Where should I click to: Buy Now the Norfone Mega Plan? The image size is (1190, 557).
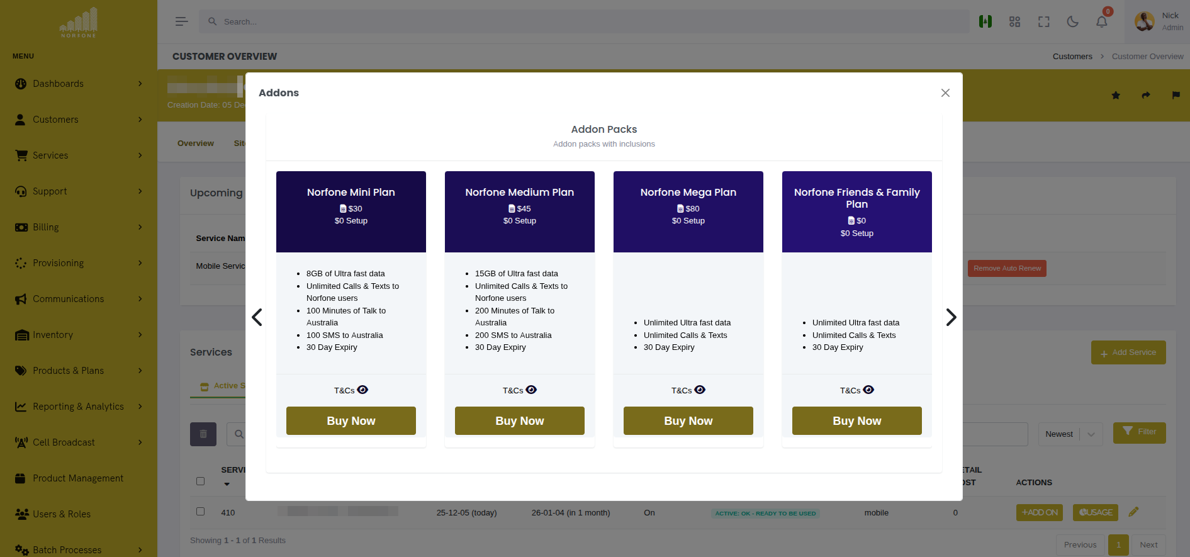[x=688, y=420]
